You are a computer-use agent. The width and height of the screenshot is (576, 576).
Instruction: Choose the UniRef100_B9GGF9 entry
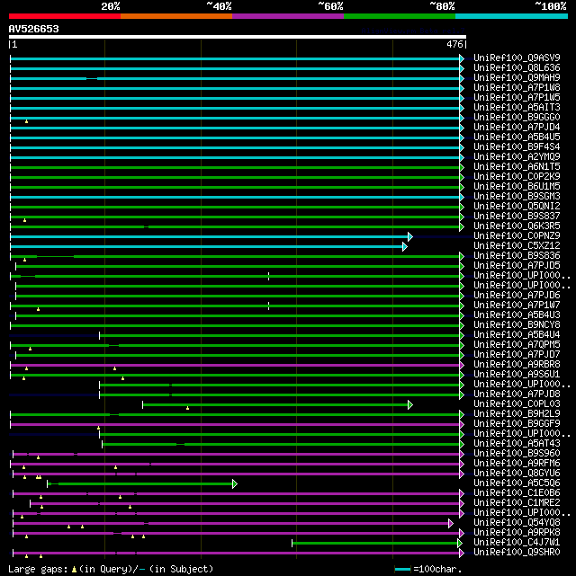pos(517,424)
